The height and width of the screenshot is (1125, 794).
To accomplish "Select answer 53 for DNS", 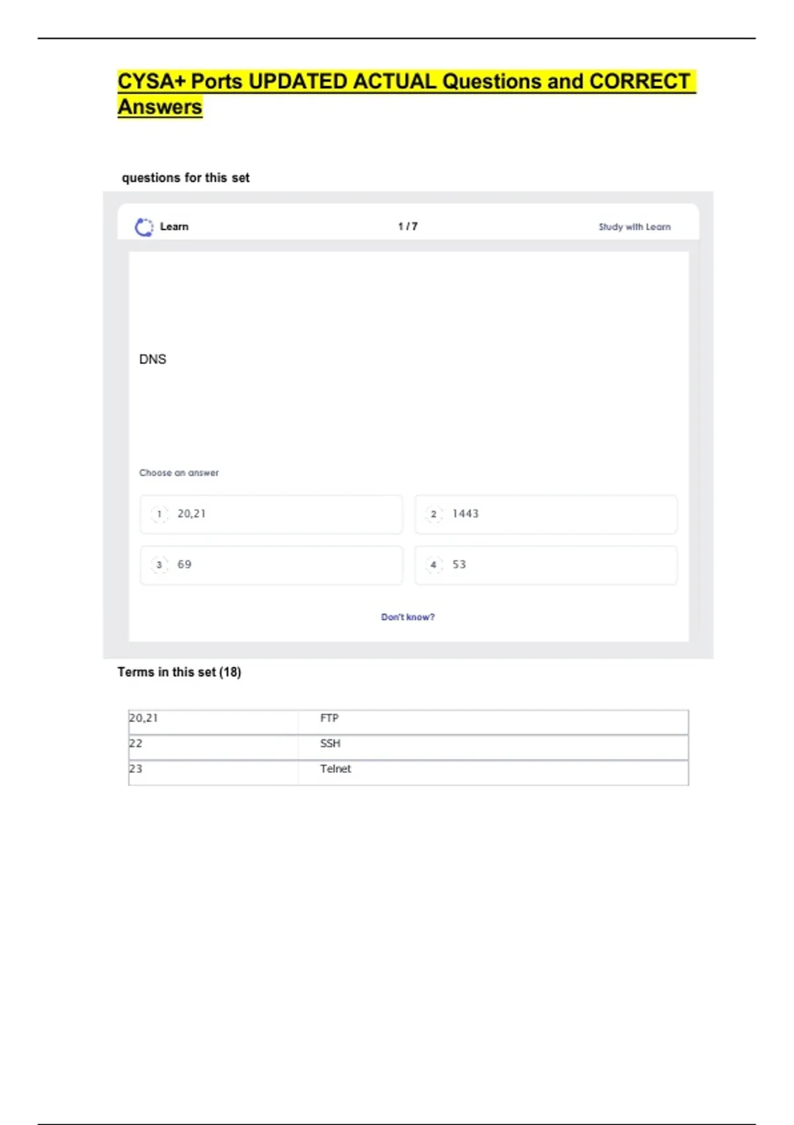I will [545, 565].
